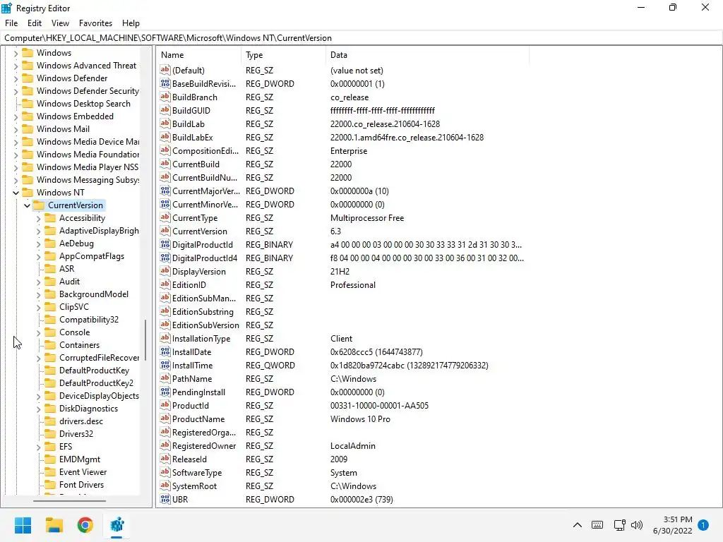Viewport: 723px width, 542px height.
Task: Click the QWORD icon beside InstallTime
Action: click(x=165, y=365)
